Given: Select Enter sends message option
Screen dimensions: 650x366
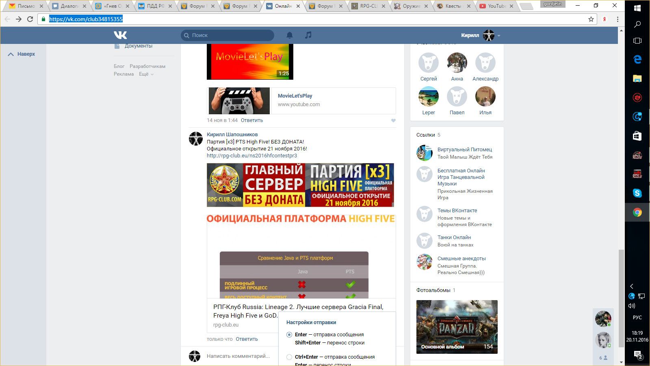Looking at the screenshot, I should [289, 335].
